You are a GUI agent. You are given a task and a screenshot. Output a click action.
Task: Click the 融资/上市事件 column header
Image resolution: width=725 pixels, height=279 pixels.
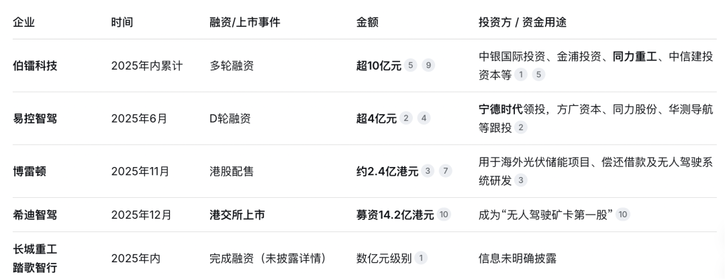[244, 22]
